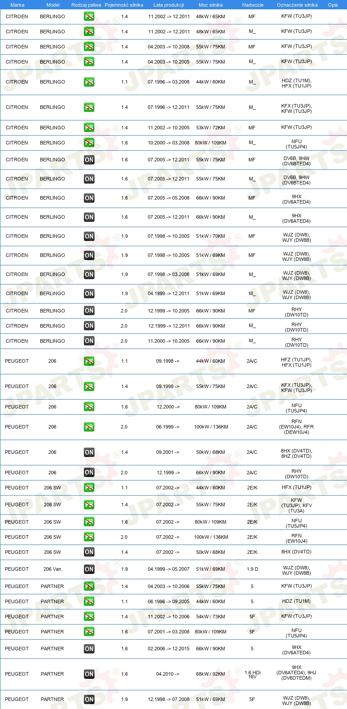
Task: Click the '206 Van' model cell
Action: click(52, 569)
